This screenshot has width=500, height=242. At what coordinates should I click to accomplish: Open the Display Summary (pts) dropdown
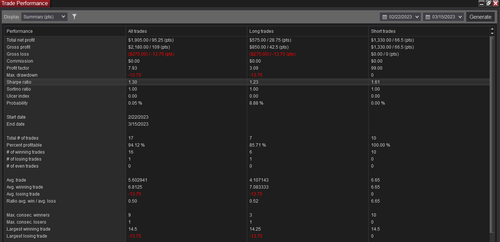[44, 17]
